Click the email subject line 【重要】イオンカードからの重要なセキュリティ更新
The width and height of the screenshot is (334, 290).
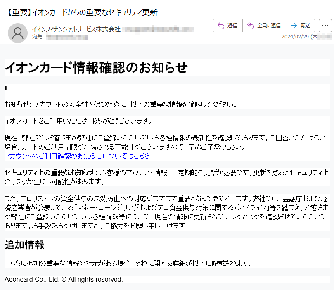(x=82, y=12)
